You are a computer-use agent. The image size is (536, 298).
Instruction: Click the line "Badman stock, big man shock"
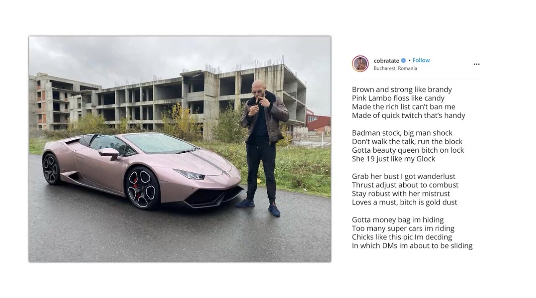tap(402, 133)
